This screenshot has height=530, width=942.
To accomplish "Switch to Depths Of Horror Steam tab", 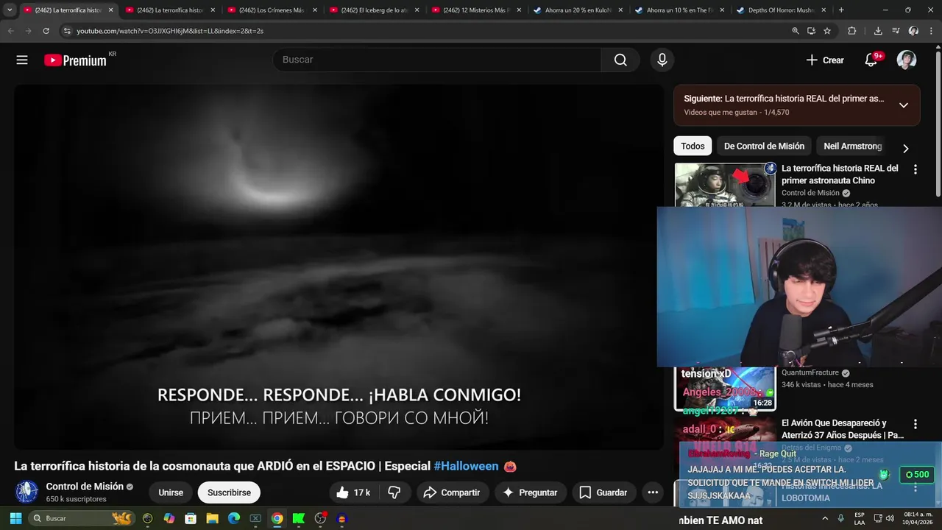I will pyautogui.click(x=782, y=10).
